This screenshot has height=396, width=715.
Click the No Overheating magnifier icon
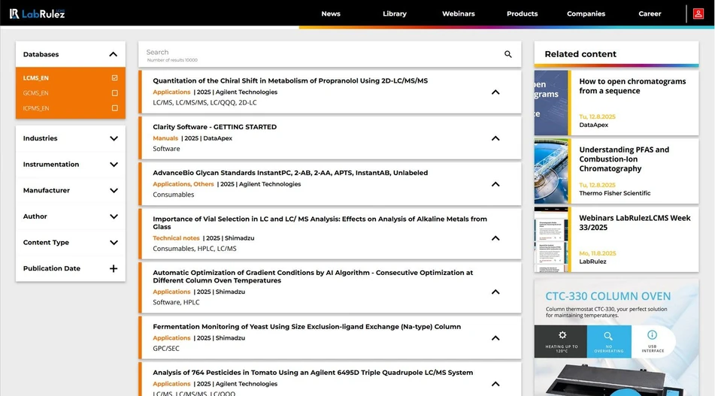pos(608,336)
